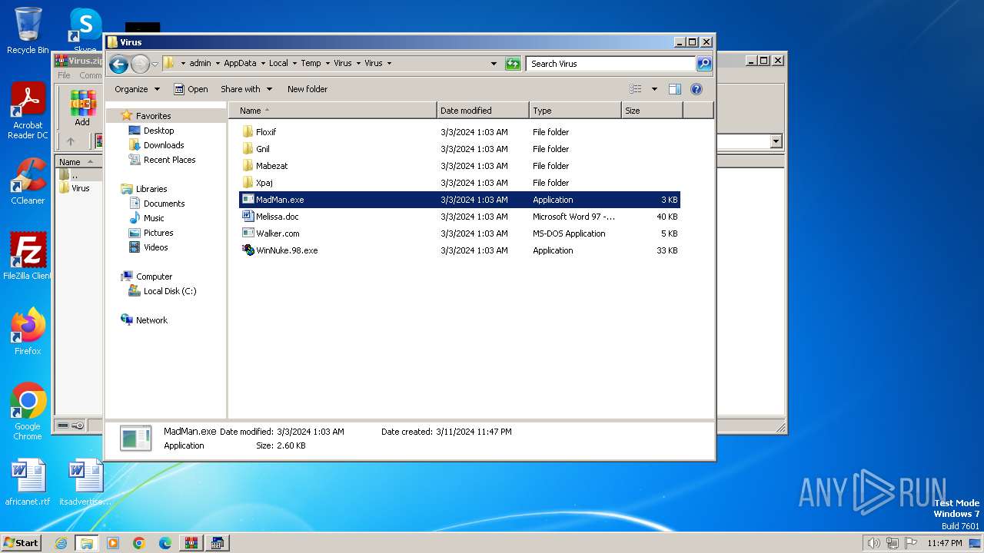This screenshot has height=553, width=984.
Task: Open Firefox desktop shortcut
Action: coord(28,331)
